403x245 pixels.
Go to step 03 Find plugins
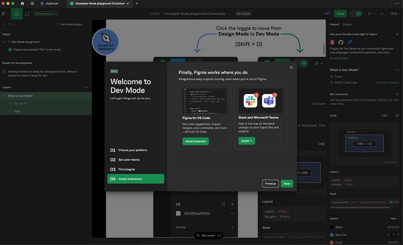(136, 169)
